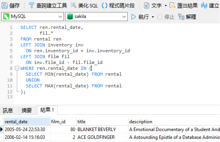The height and width of the screenshot is (142, 220).
Task: Open the Code Snippet (程式碼片段) parentheses icon
Action: [105, 5]
